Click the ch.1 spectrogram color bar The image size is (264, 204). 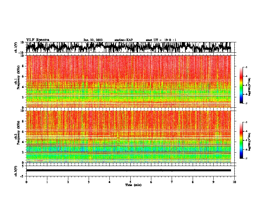pyautogui.click(x=241, y=85)
